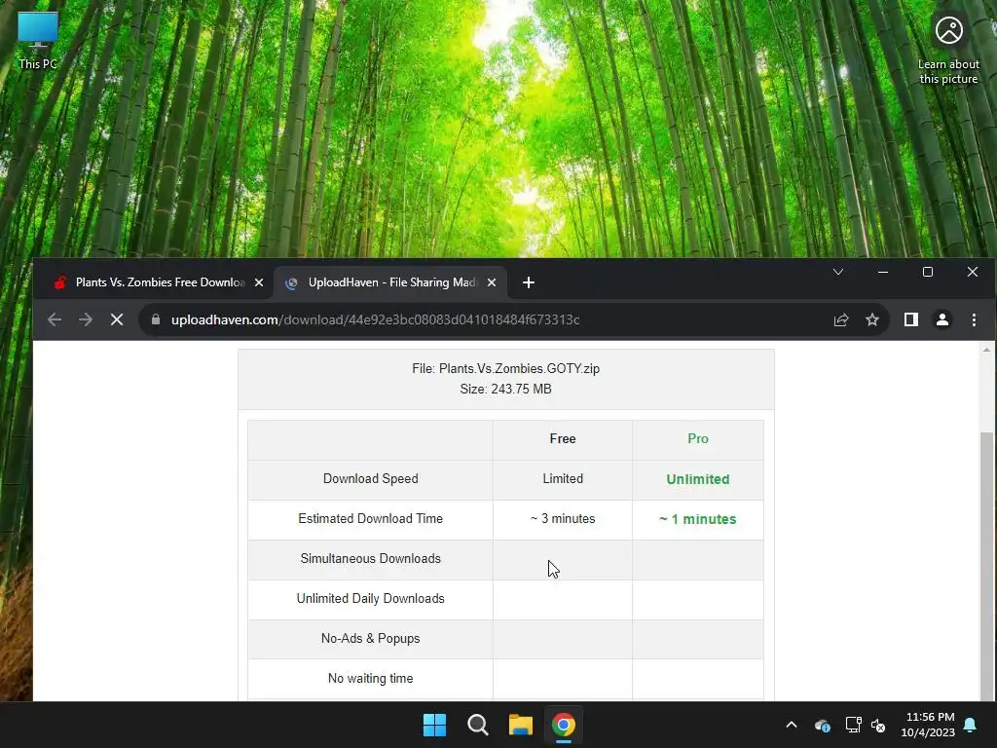Click the File: Plants.Vs.Zombies.GOTY.zip text
Viewport: 997px width, 748px height.
point(505,368)
